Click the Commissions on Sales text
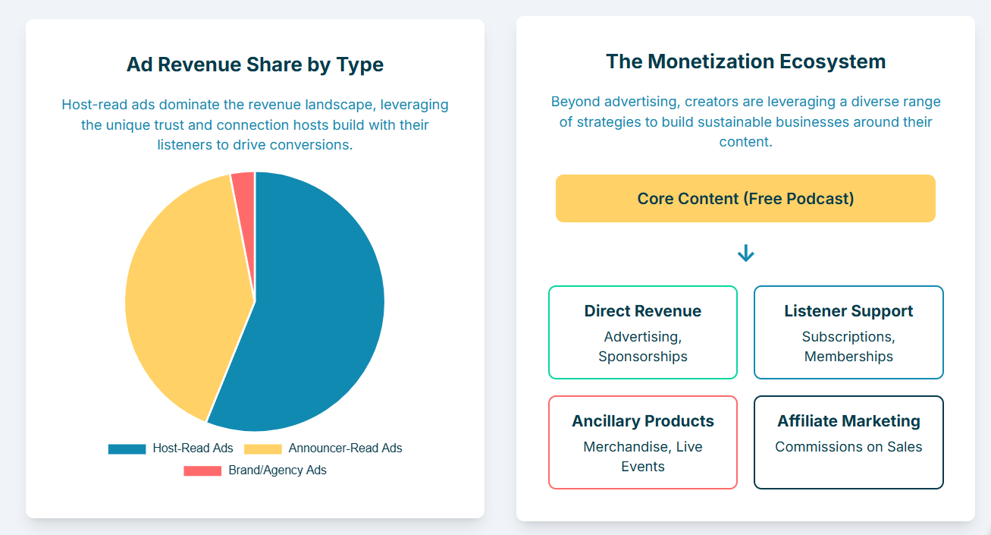This screenshot has width=991, height=535. coord(848,447)
